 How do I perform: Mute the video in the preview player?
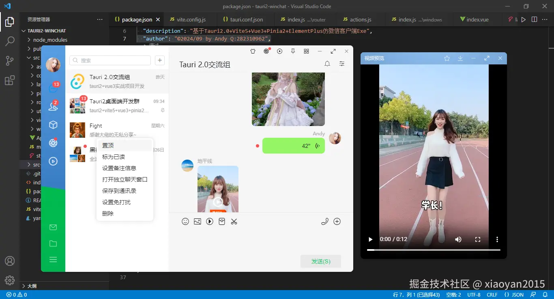pos(458,239)
